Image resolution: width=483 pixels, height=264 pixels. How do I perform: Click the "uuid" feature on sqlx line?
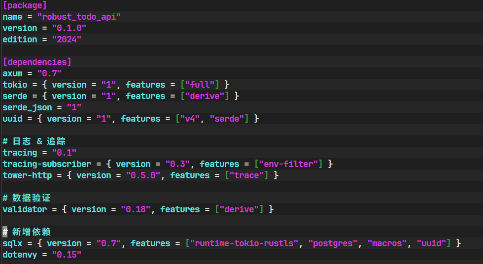[431, 243]
